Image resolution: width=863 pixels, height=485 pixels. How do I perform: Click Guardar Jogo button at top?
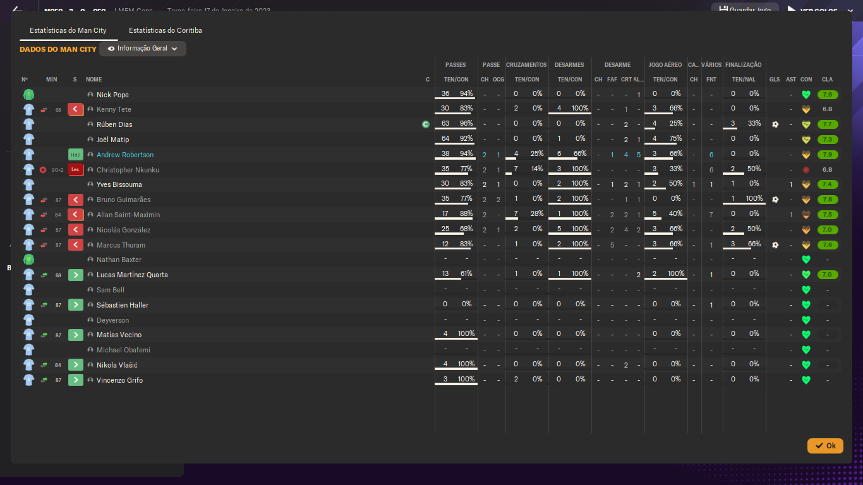click(x=745, y=9)
